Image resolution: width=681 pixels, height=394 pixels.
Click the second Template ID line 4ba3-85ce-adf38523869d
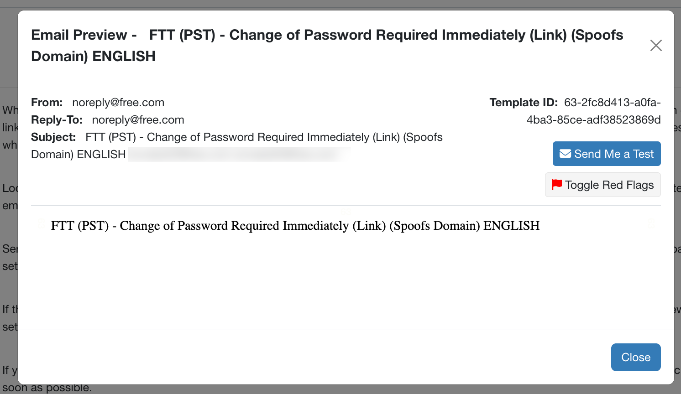pyautogui.click(x=593, y=120)
